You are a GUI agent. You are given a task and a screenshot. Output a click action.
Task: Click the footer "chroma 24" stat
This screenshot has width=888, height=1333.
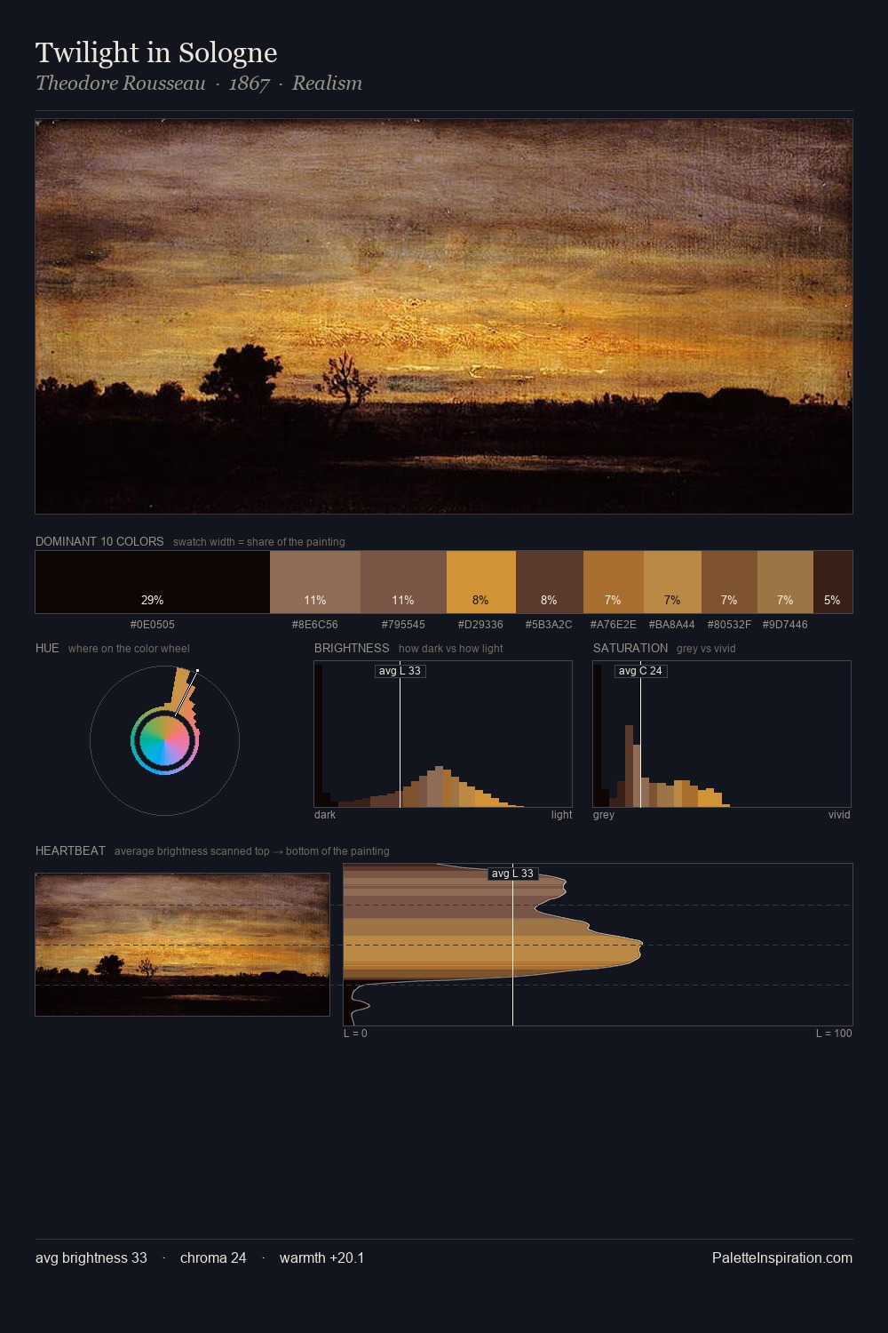(x=213, y=1257)
